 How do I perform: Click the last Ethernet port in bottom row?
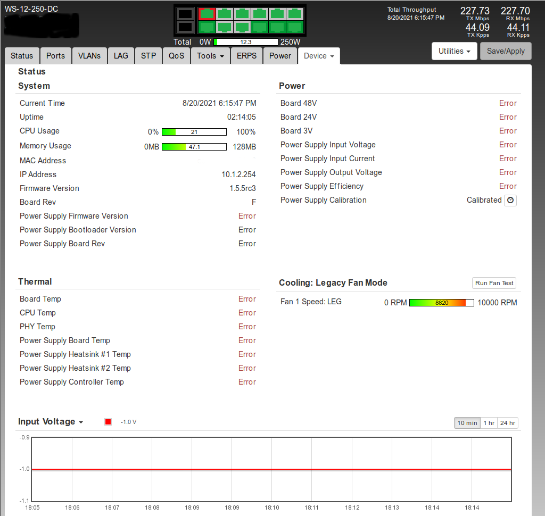coord(295,27)
